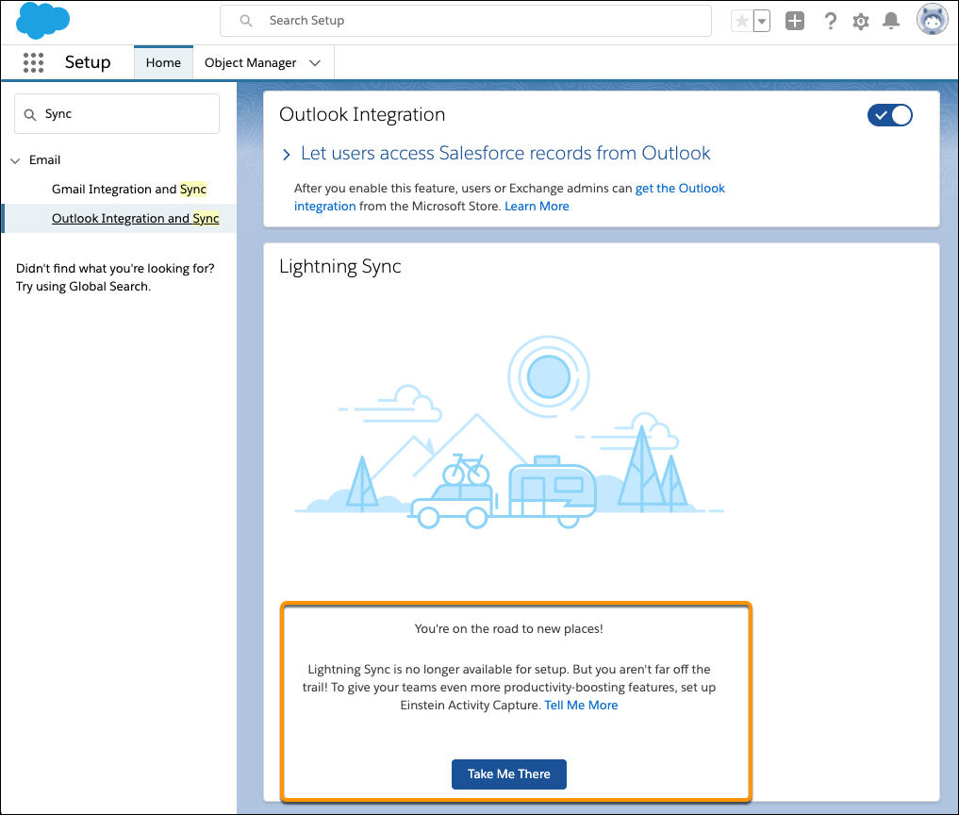The width and height of the screenshot is (959, 815).
Task: Toggle Outlook Integration switch off
Action: pyautogui.click(x=890, y=115)
